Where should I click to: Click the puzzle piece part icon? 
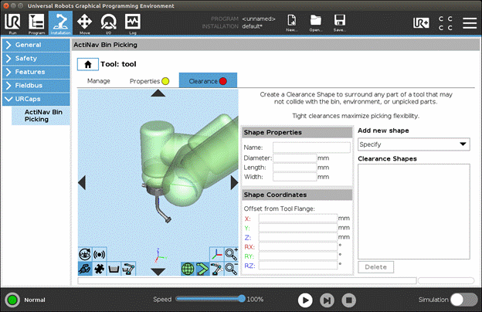pyautogui.click(x=100, y=269)
